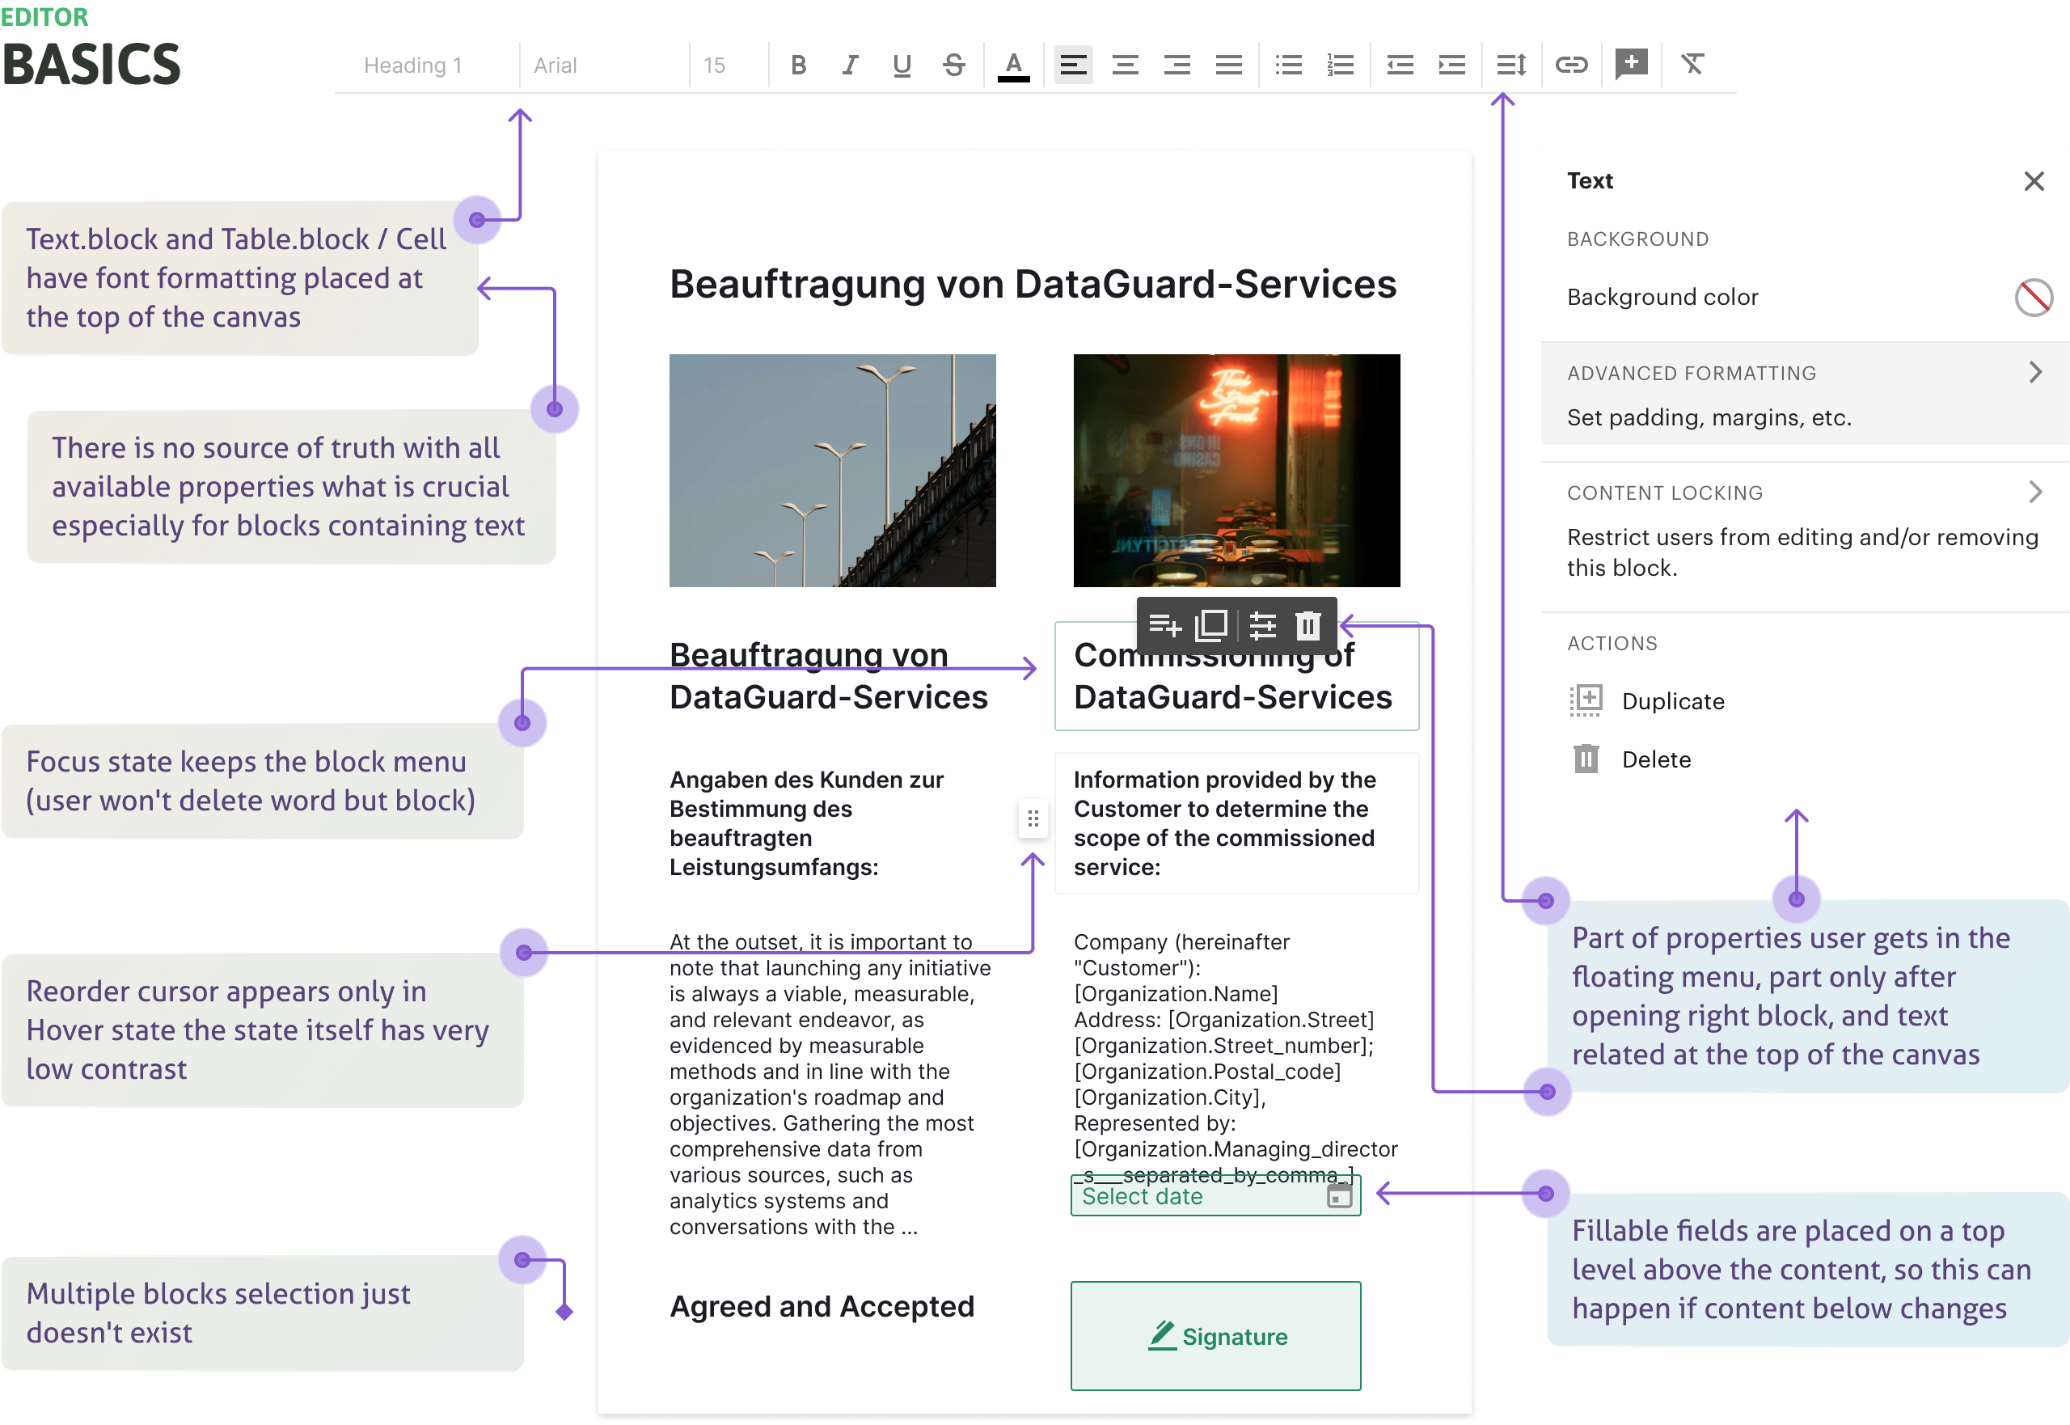The height and width of the screenshot is (1425, 2070).
Task: Open block settings in the floating menu
Action: pyautogui.click(x=1262, y=625)
